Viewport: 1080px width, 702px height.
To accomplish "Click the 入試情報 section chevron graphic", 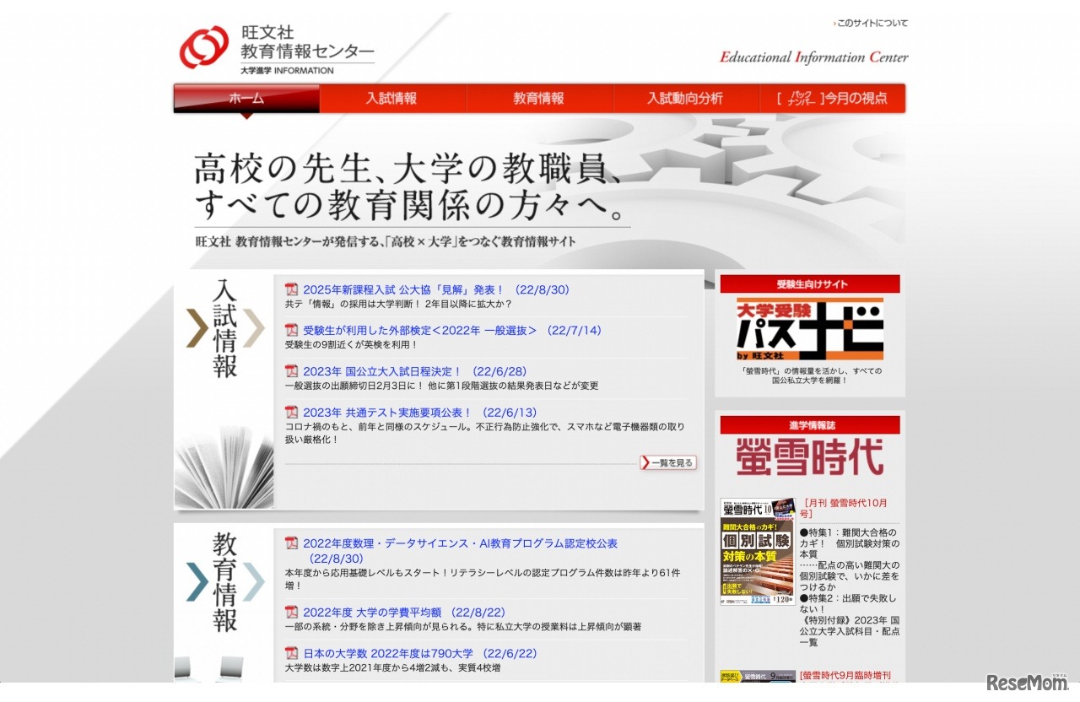I will [224, 329].
